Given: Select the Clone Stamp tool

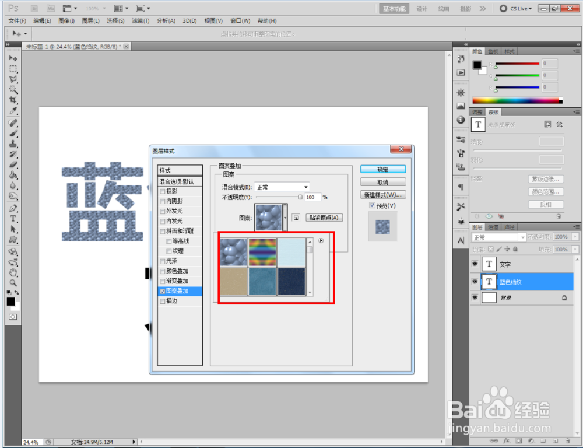Looking at the screenshot, I should tap(13, 143).
